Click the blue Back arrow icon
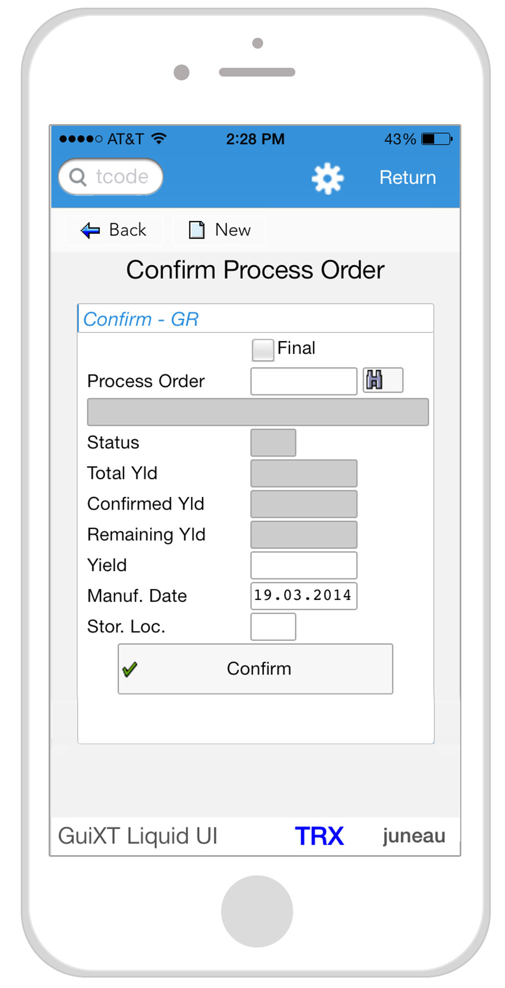 90,230
